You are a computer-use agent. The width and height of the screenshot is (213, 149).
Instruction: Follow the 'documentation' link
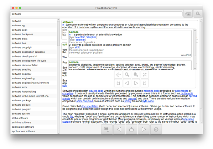click(90, 106)
